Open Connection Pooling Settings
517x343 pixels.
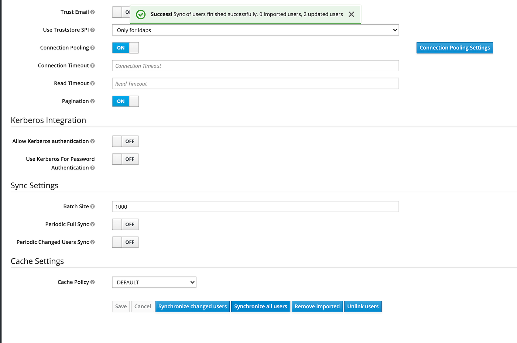[455, 47]
